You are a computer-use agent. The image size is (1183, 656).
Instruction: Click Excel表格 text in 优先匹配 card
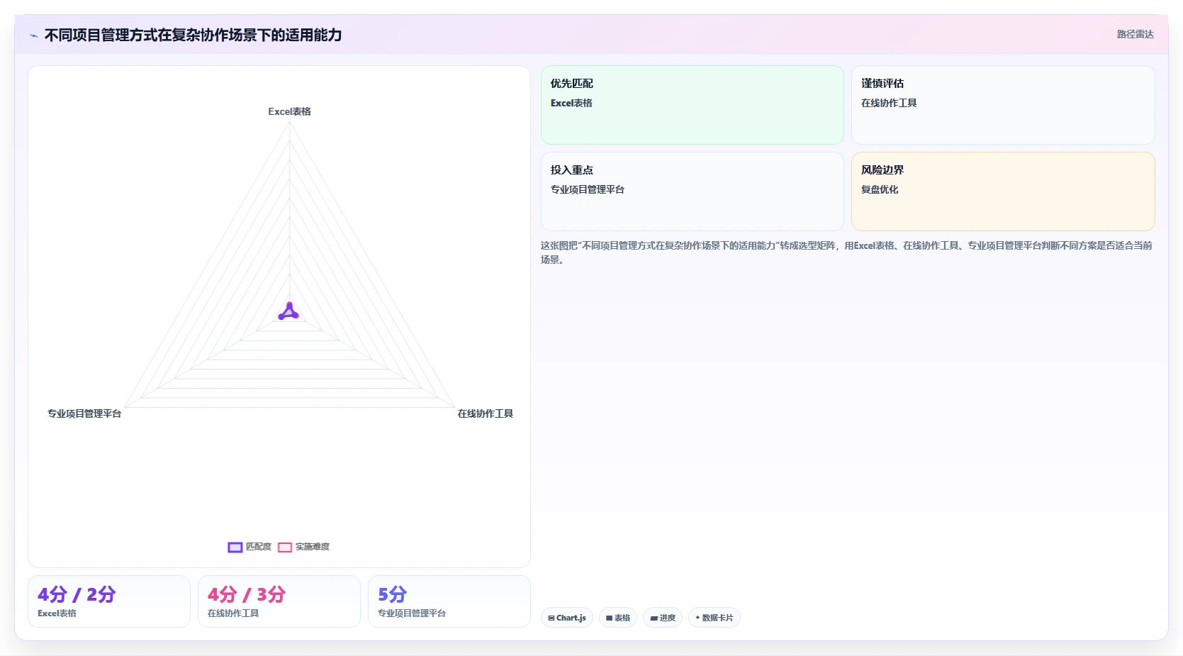tap(571, 103)
